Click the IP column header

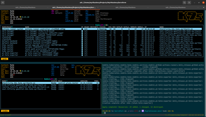(x=146, y=27)
